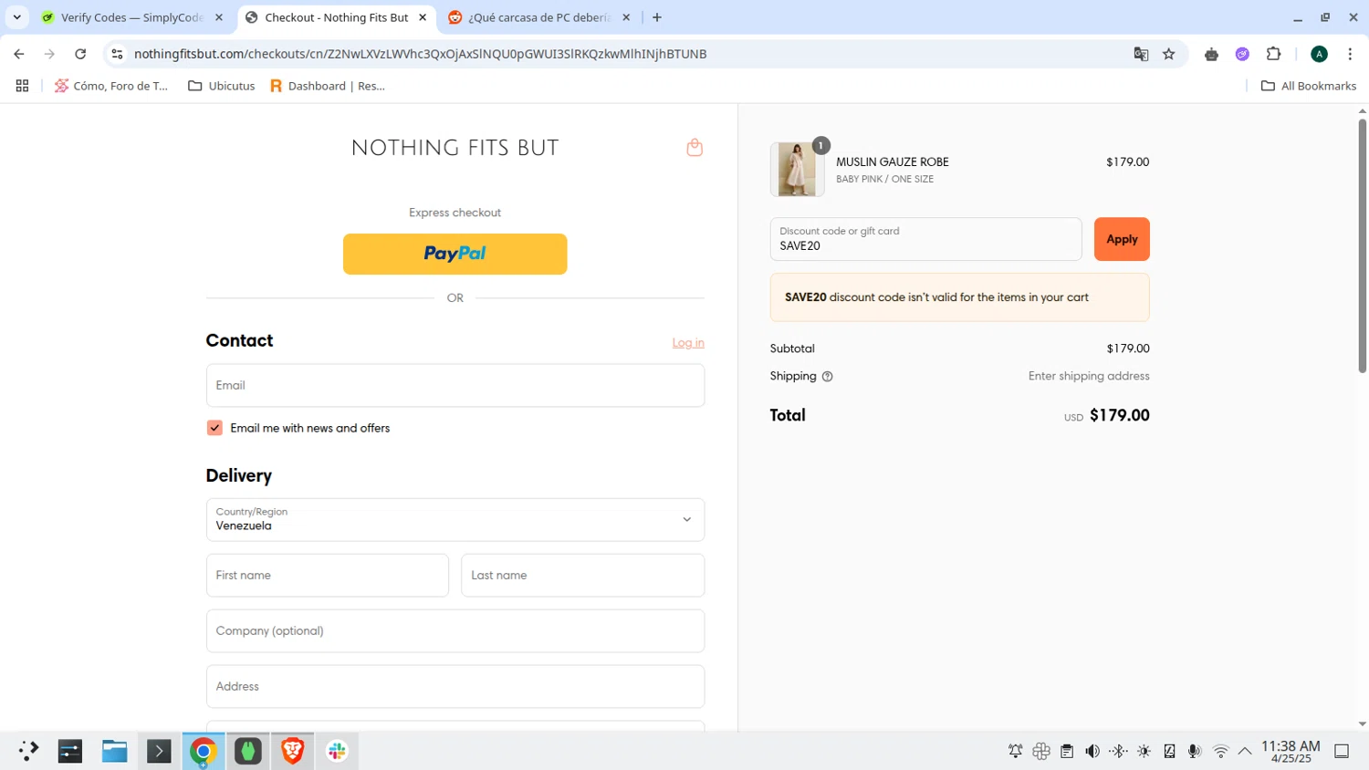Open the clipboard tray icon
Viewport: 1369px width, 770px height.
click(1067, 752)
